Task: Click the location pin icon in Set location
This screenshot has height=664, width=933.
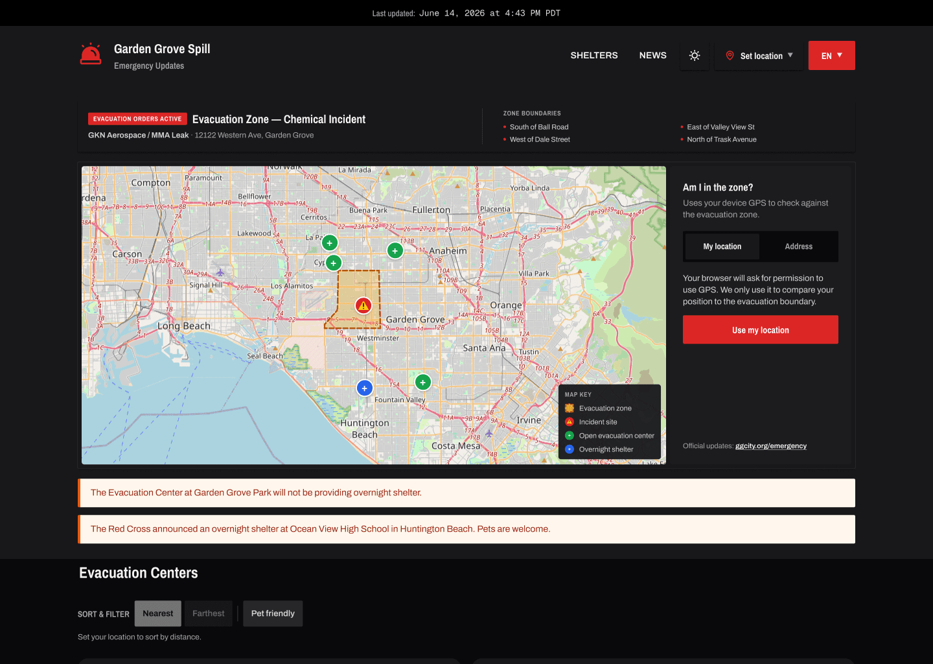Action: (730, 56)
